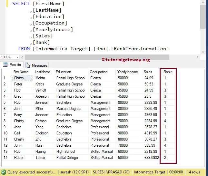The height and width of the screenshot is (176, 208).
Task: Click the Sales value 4968.59 cell
Action: (151, 115)
